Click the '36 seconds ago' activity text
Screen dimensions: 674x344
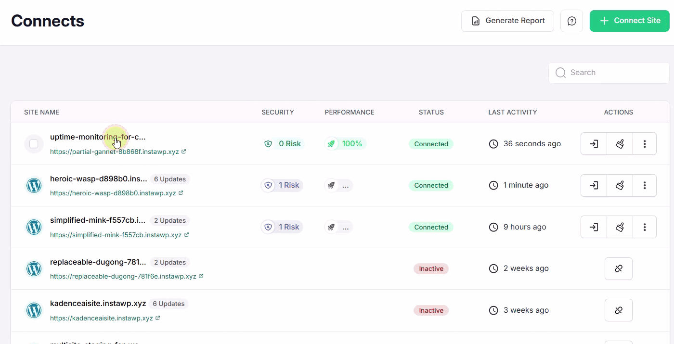click(x=532, y=143)
